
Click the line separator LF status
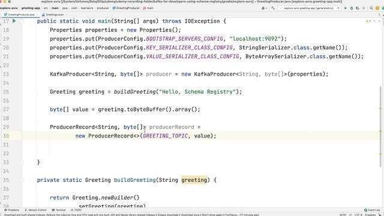[x=350, y=215]
